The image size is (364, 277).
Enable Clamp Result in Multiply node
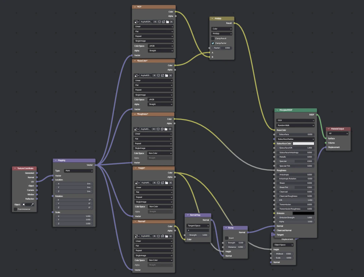click(x=213, y=39)
